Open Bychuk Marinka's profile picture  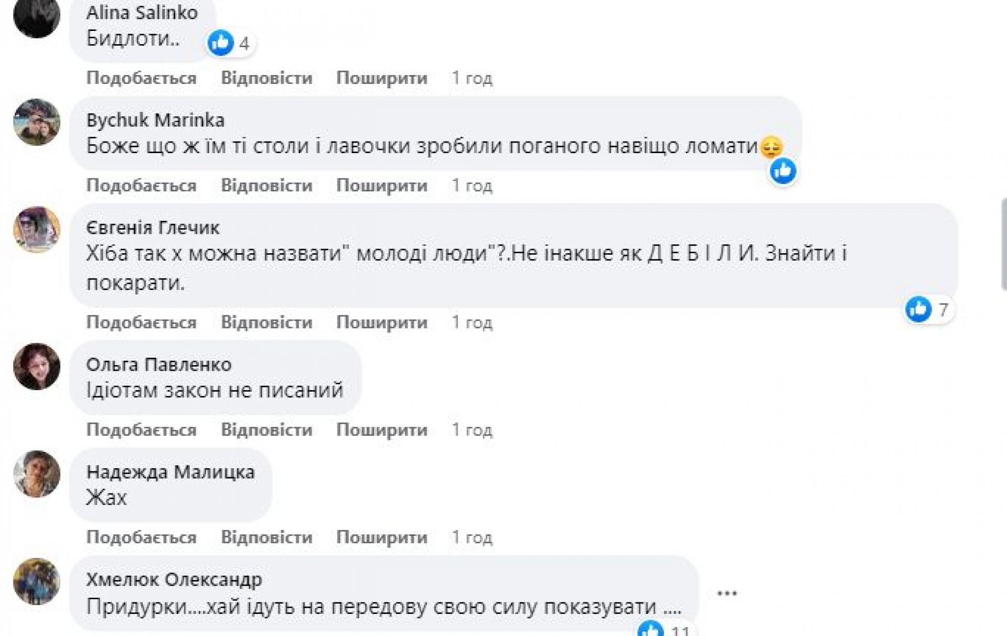click(x=37, y=122)
